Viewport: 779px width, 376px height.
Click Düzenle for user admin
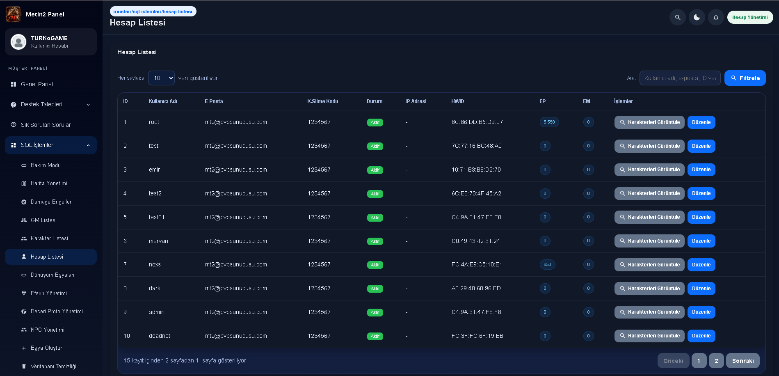701,312
